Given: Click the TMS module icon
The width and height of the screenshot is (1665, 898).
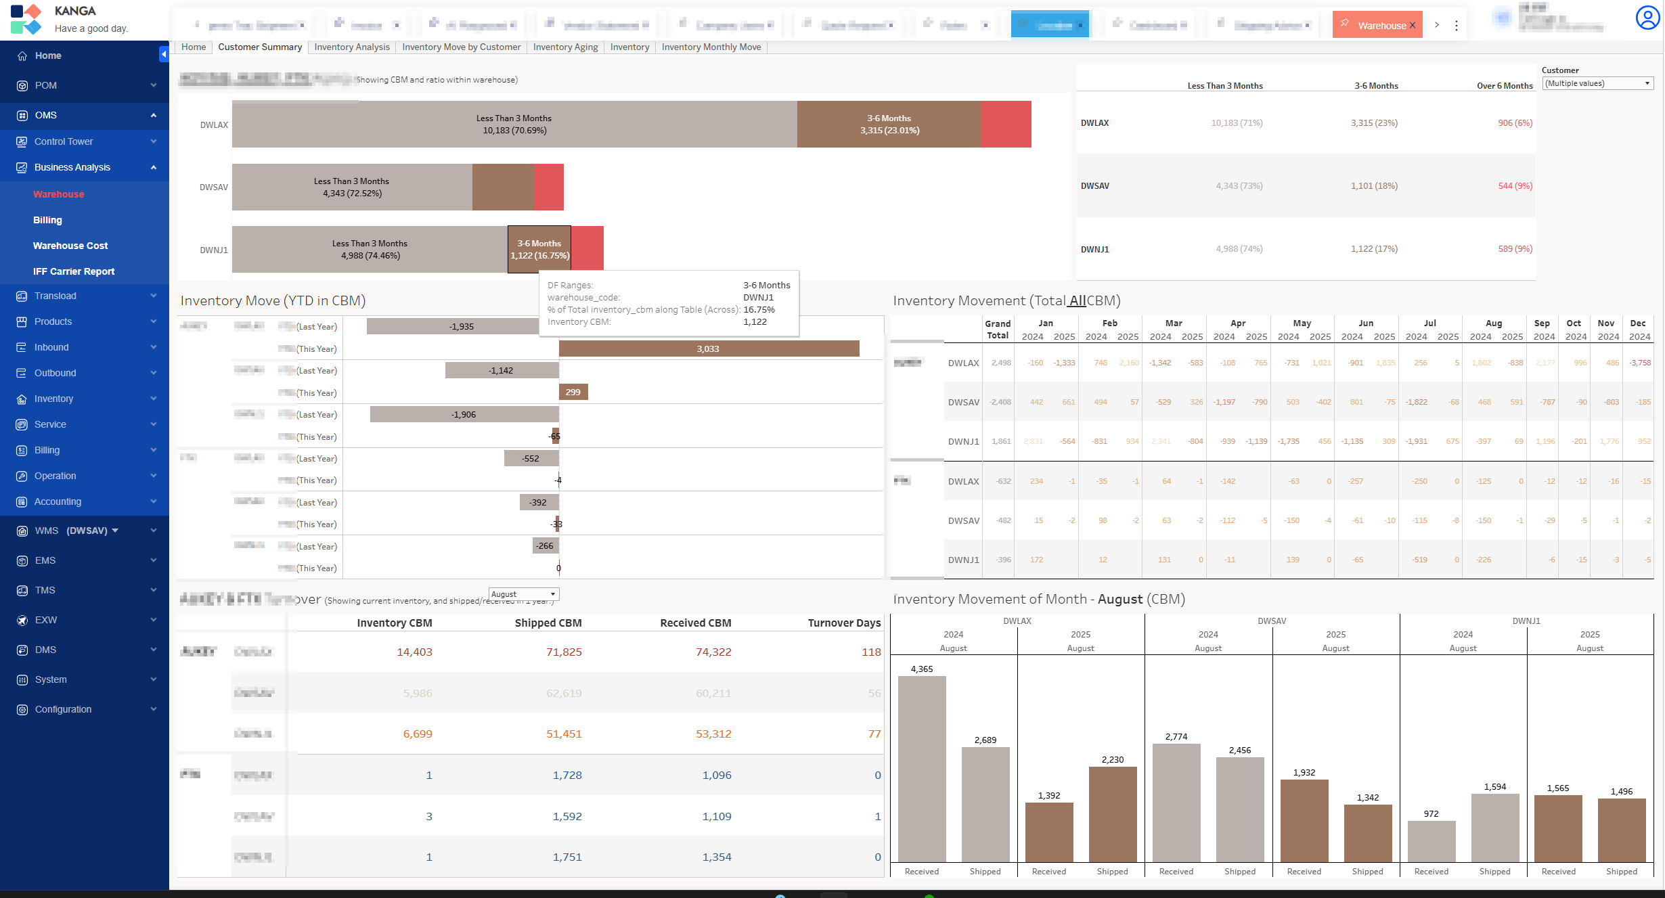Looking at the screenshot, I should [x=22, y=591].
